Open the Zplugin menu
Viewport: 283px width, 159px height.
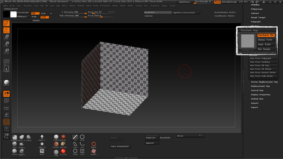[164, 5]
